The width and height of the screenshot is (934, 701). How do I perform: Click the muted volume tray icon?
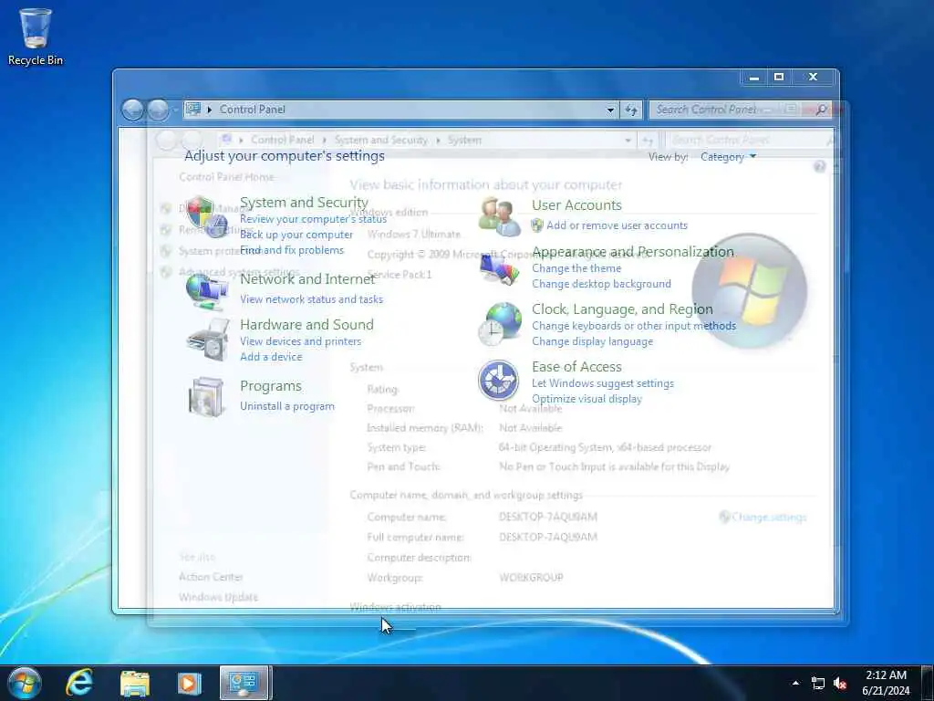click(840, 683)
